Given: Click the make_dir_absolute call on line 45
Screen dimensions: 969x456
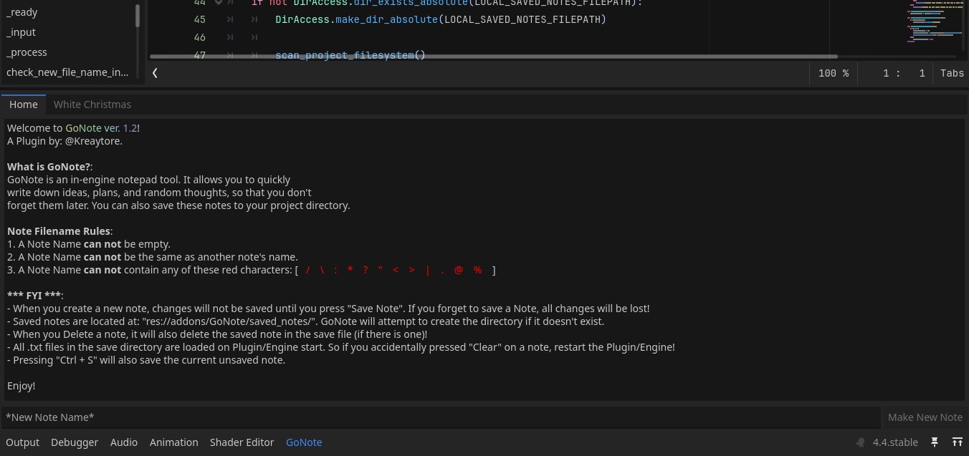Looking at the screenshot, I should pos(386,19).
